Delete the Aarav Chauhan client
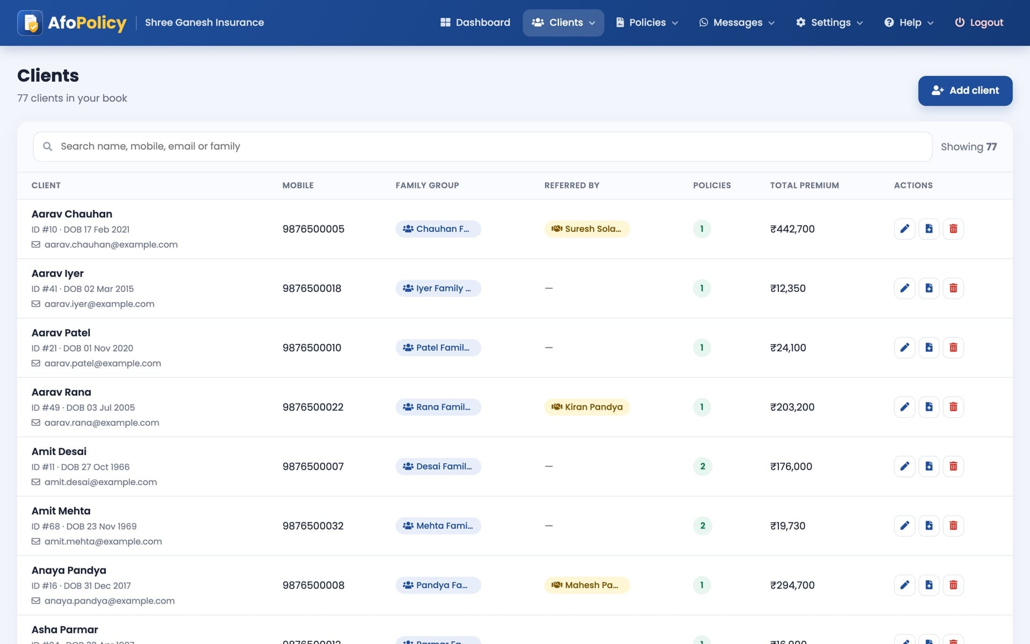 pyautogui.click(x=953, y=229)
